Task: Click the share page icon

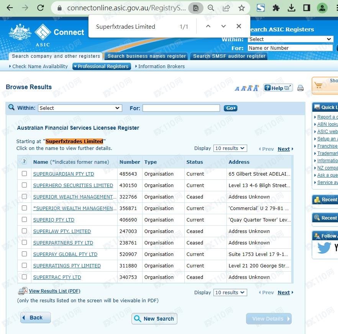Action: [x=226, y=8]
